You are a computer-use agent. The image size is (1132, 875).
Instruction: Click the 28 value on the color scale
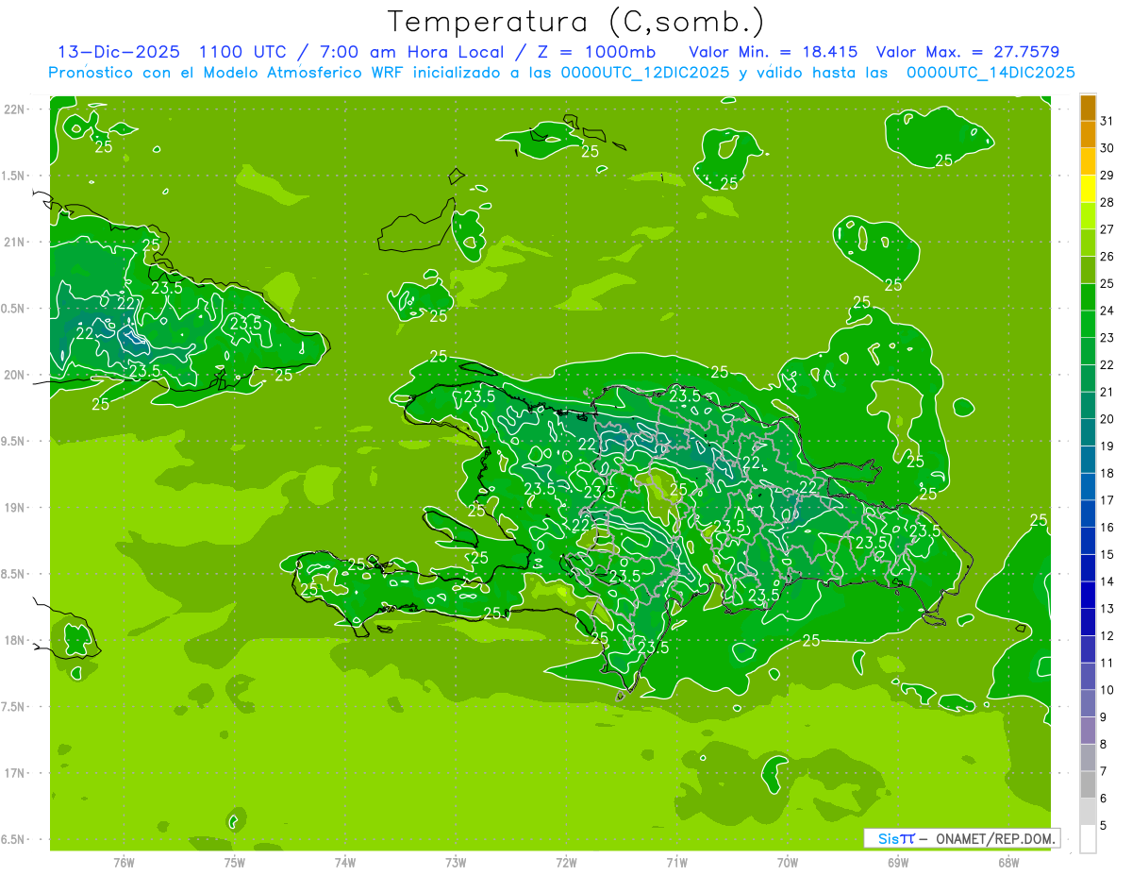(x=1107, y=202)
